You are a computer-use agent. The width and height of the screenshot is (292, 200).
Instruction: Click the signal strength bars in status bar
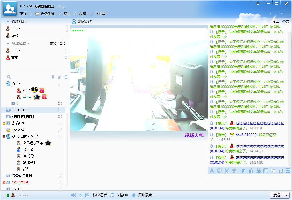(7, 195)
